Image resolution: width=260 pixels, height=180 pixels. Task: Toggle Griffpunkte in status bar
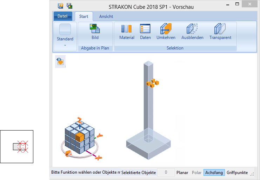(237, 173)
